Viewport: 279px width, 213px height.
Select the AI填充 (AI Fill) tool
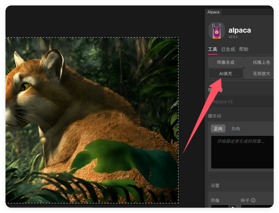point(225,74)
